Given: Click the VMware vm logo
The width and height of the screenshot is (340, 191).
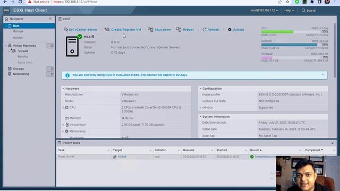Looking at the screenshot, I should point(6,10).
